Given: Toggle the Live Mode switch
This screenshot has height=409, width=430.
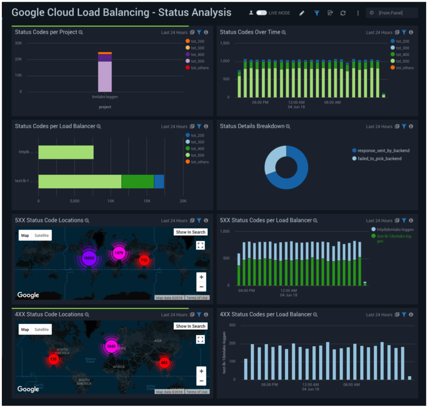Looking at the screenshot, I should [262, 13].
